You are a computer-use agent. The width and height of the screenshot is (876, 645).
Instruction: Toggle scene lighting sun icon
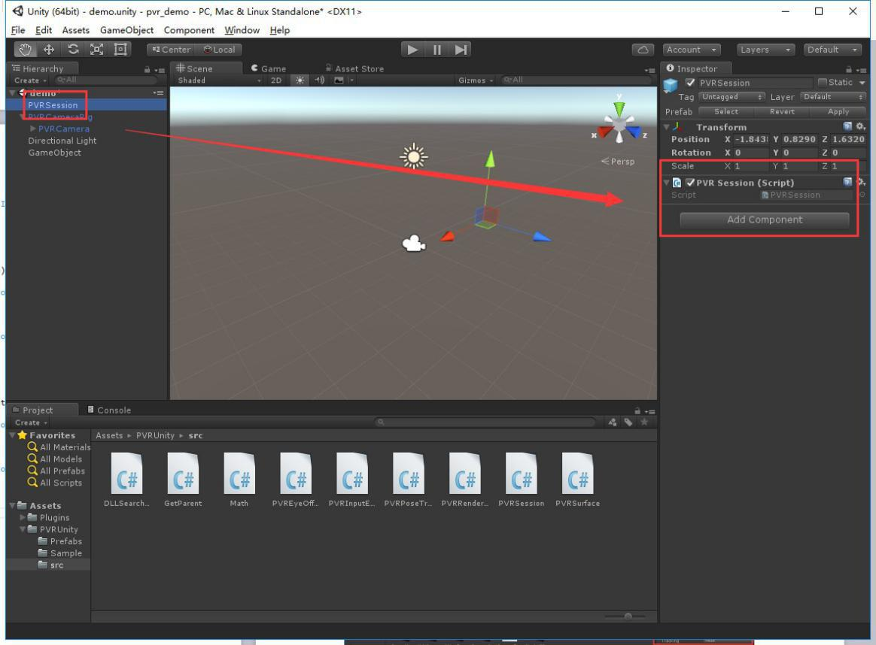pyautogui.click(x=300, y=80)
